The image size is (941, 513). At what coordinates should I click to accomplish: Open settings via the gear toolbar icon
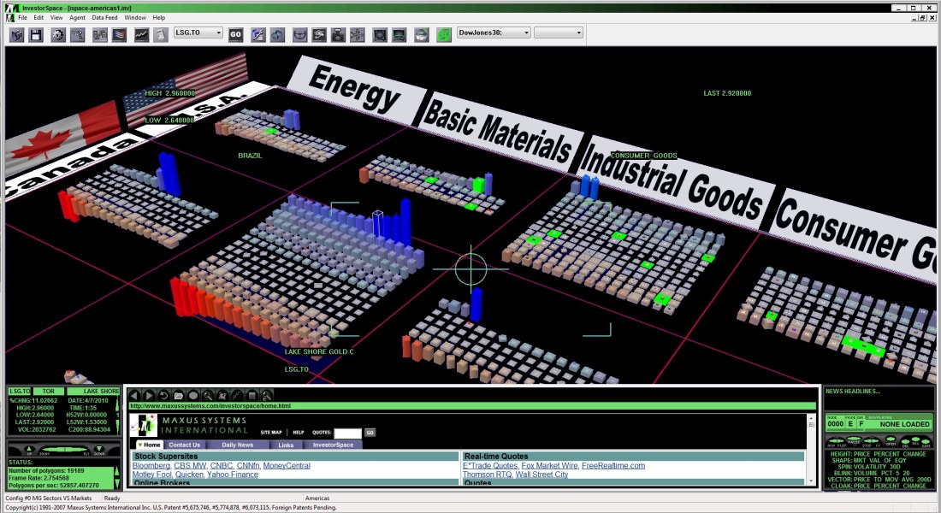57,35
